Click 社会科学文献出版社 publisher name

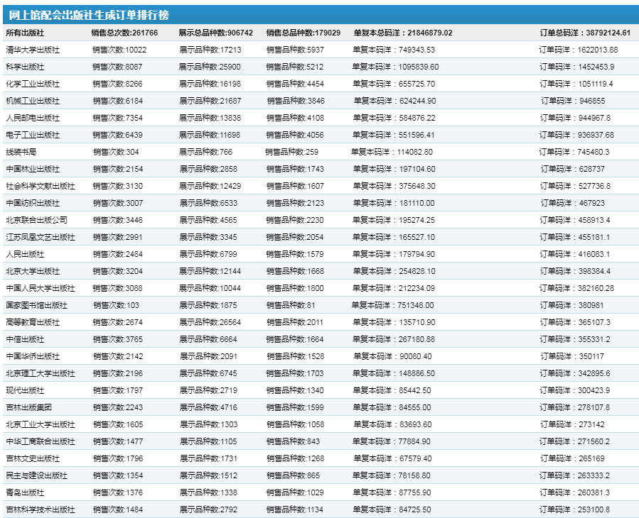click(x=41, y=186)
